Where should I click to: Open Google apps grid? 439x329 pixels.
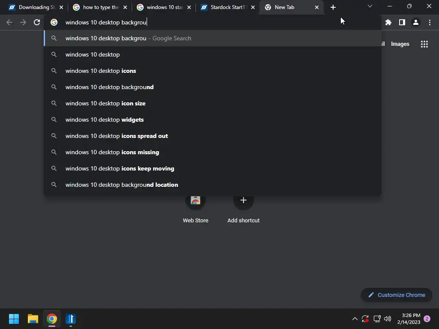424,44
